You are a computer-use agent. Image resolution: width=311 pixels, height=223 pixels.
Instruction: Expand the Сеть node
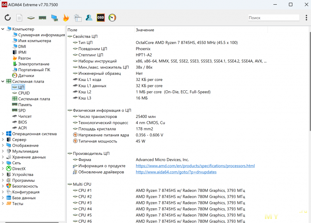pos(3,163)
